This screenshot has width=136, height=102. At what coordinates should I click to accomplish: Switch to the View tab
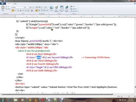click(x=15, y=4)
